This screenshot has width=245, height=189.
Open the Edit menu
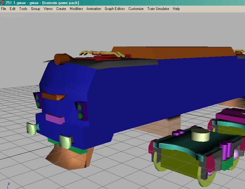pyautogui.click(x=12, y=9)
